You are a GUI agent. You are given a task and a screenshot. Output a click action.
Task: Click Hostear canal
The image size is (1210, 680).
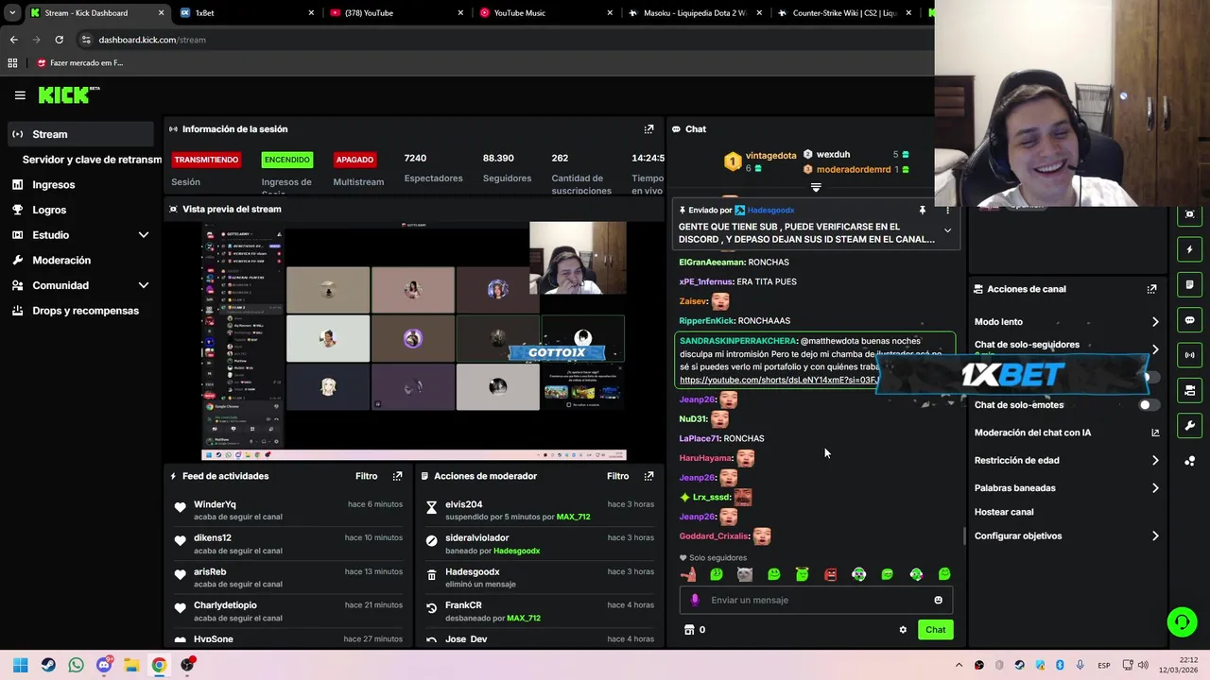click(1004, 512)
